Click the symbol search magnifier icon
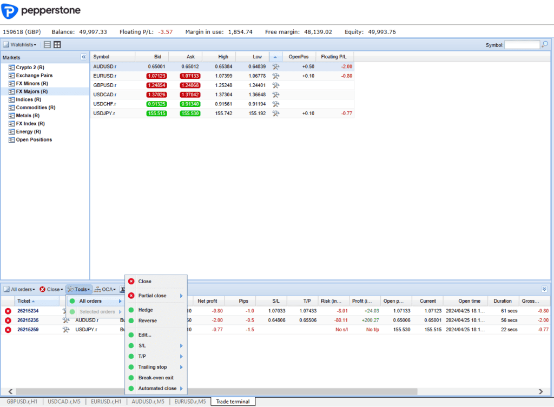 coord(545,45)
